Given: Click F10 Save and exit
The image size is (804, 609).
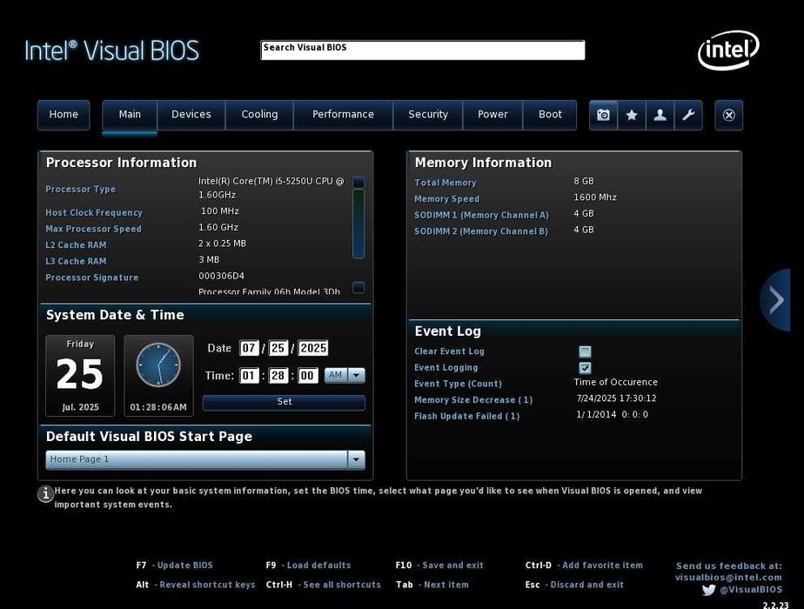Looking at the screenshot, I should pos(439,565).
